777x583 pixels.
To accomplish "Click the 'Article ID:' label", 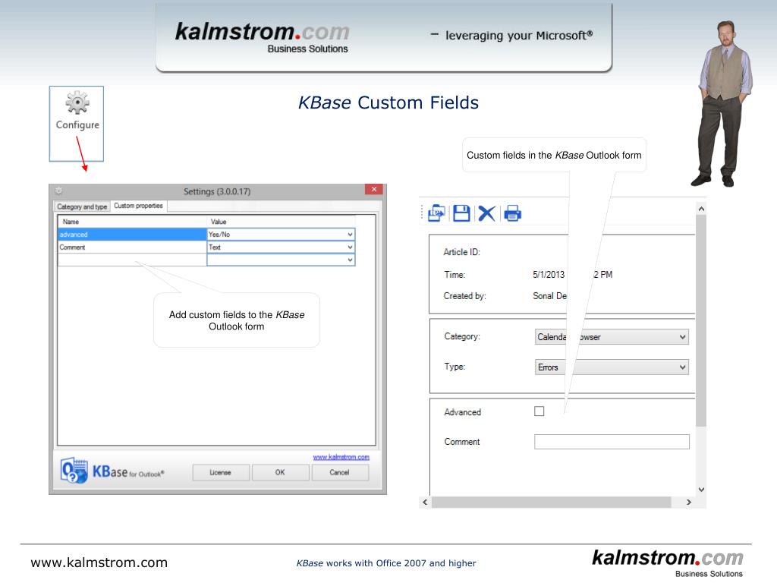I will (461, 252).
